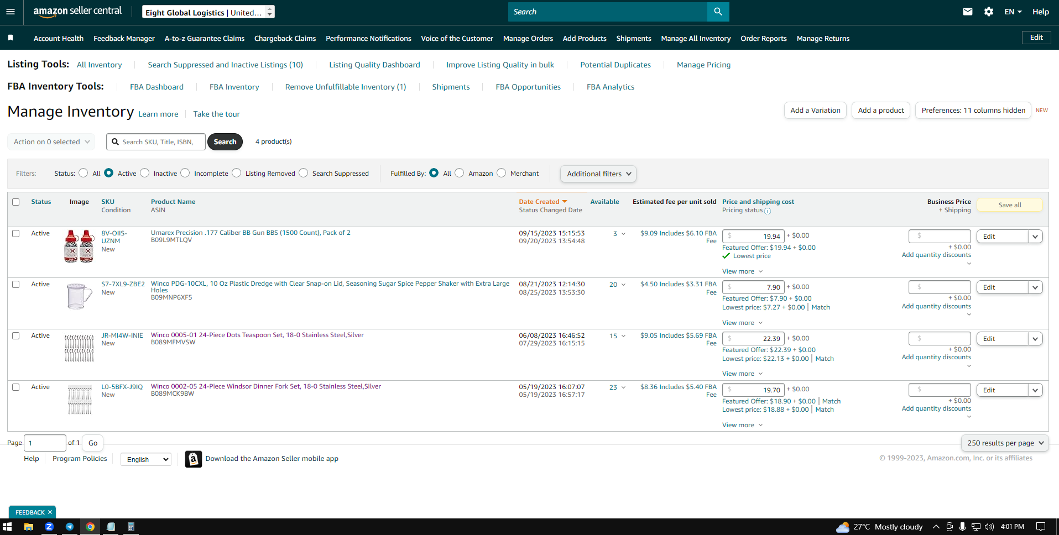Click the black Search button for SKU
The width and height of the screenshot is (1059, 535).
225,141
